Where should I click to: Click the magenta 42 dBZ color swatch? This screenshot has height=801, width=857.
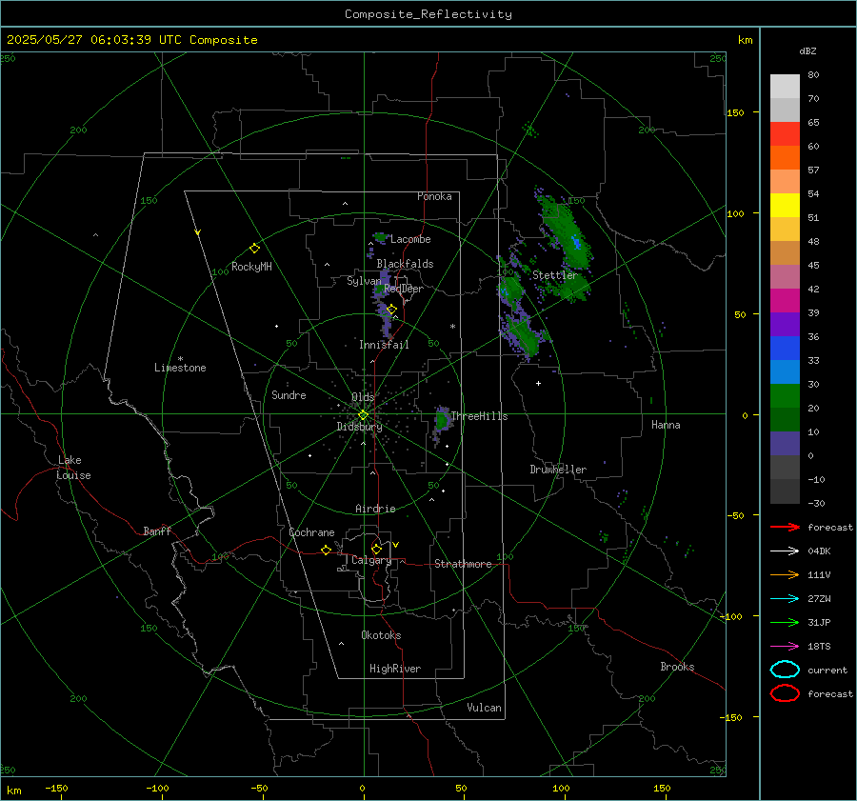785,301
